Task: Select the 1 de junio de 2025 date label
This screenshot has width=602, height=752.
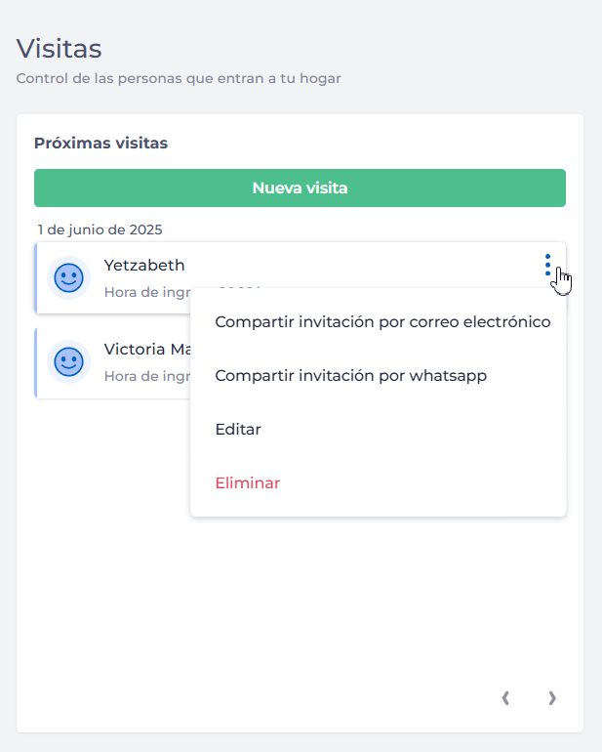Action: click(100, 230)
